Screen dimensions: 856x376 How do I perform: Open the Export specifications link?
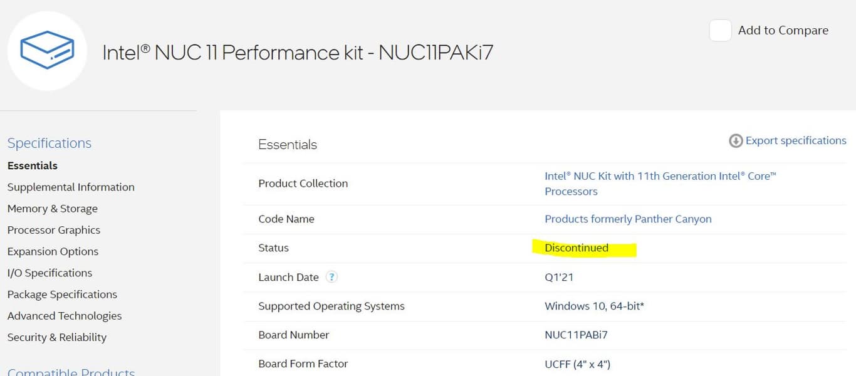[x=795, y=141]
